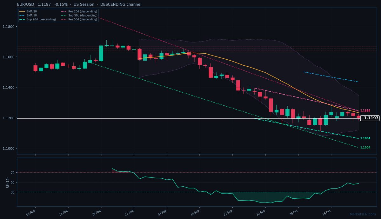This screenshot has height=219, width=381.
Task: Click the 1.1197 current price tag
Action: 370,118
